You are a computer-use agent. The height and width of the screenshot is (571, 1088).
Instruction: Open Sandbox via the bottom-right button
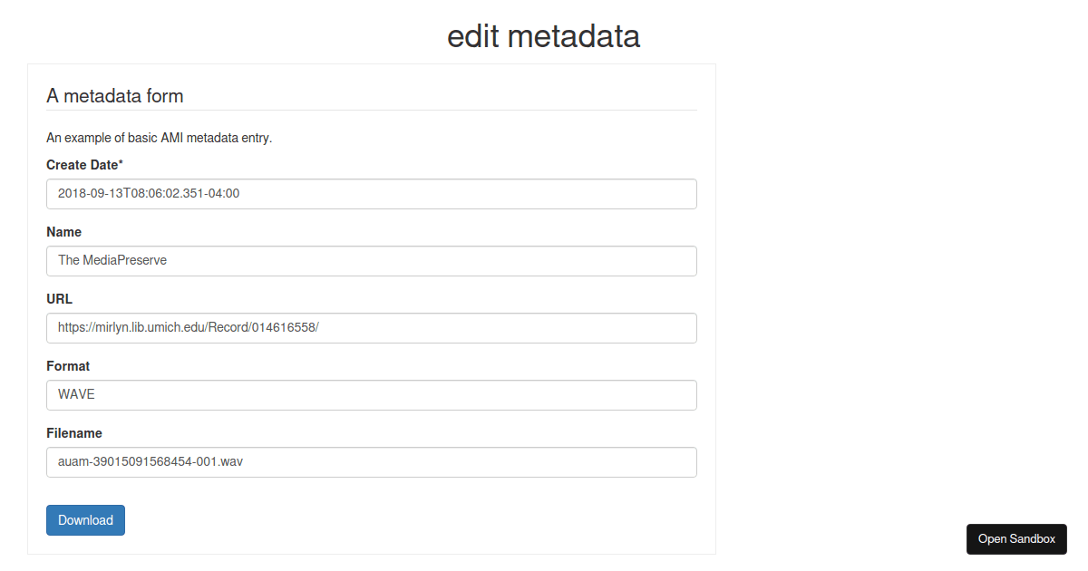tap(1016, 538)
